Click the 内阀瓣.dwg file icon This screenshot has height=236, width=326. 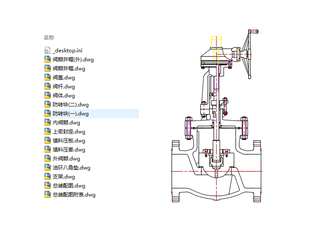tap(47, 123)
